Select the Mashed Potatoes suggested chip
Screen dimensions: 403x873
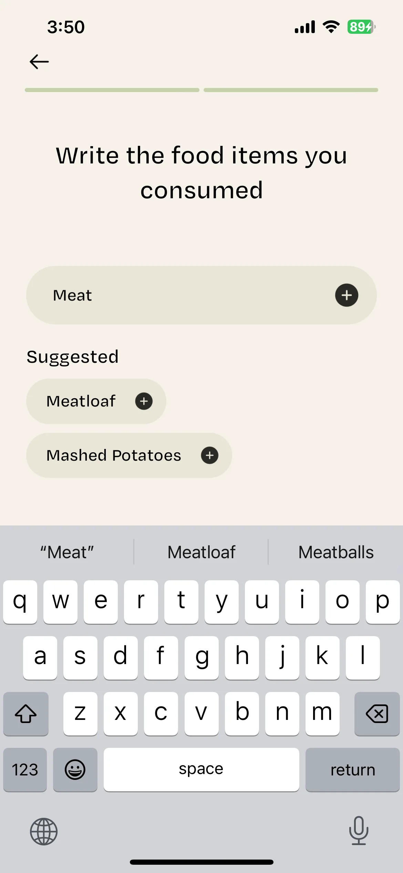coord(129,455)
